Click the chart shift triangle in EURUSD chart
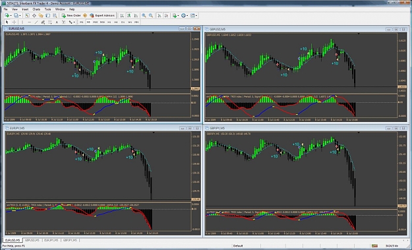 tap(153, 33)
